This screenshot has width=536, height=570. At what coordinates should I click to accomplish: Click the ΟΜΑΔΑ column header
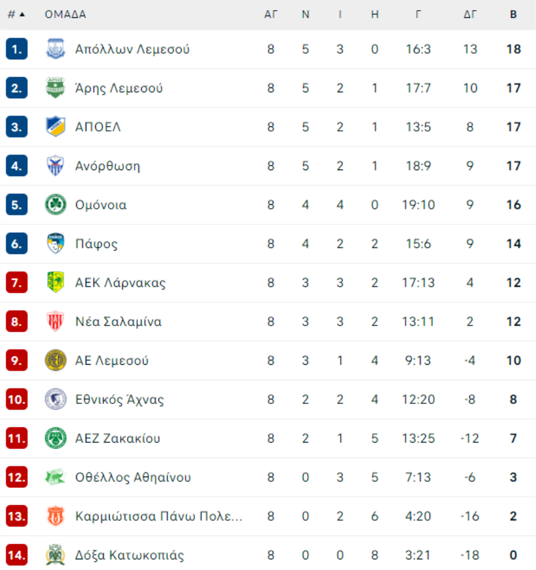(65, 14)
